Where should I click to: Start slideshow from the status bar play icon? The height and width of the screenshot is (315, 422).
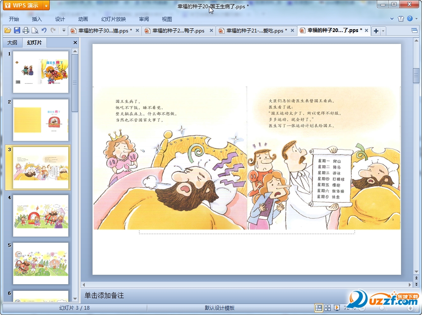click(x=337, y=308)
